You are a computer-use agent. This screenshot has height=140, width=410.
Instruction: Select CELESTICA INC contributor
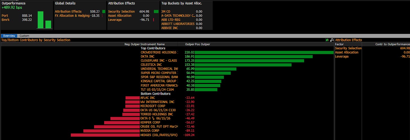(x=151, y=65)
